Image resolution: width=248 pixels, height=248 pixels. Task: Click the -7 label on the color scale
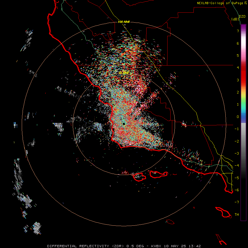pos(237,202)
